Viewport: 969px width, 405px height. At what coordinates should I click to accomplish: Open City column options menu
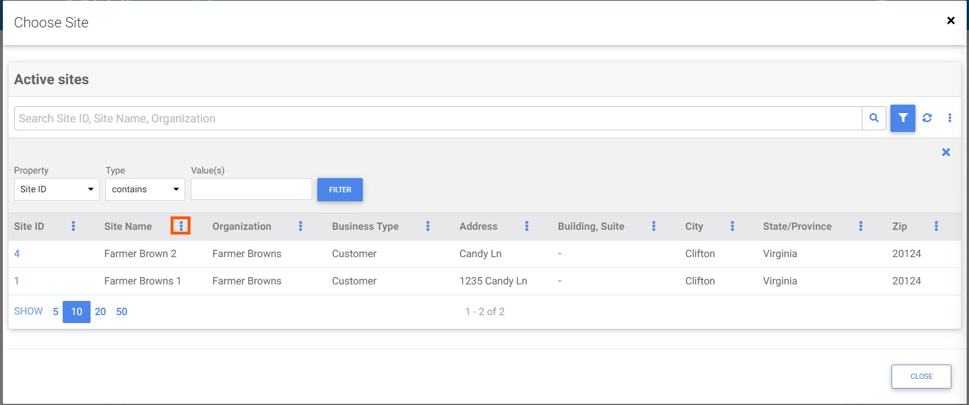click(x=732, y=226)
